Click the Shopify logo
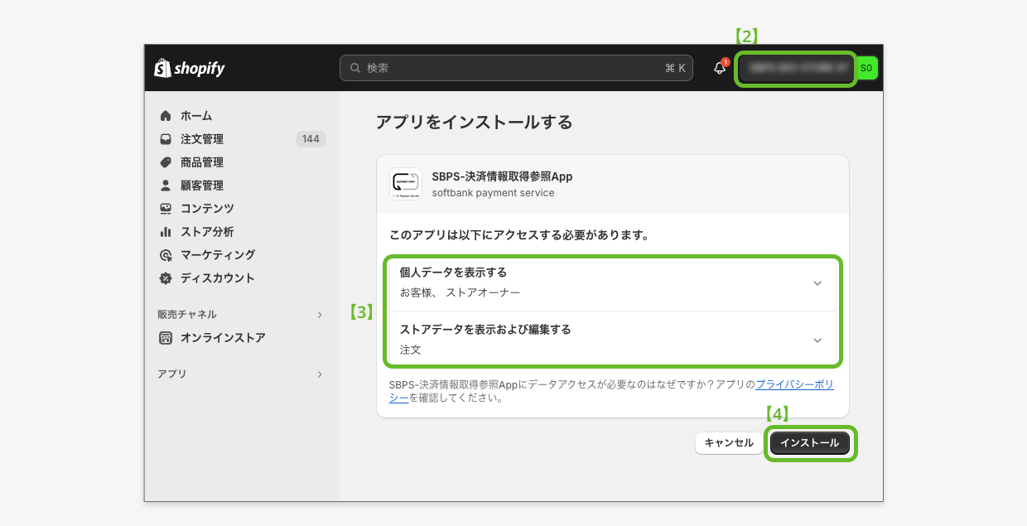This screenshot has width=1027, height=526. (x=190, y=68)
